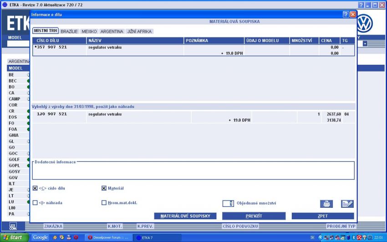Click the Objednané množství input field
The height and width of the screenshot is (242, 387).
pyautogui.click(x=228, y=203)
